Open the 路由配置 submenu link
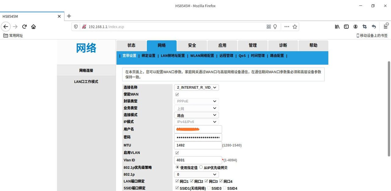 click(277, 56)
